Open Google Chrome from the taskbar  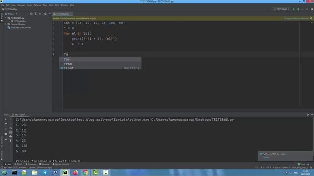pos(85,173)
